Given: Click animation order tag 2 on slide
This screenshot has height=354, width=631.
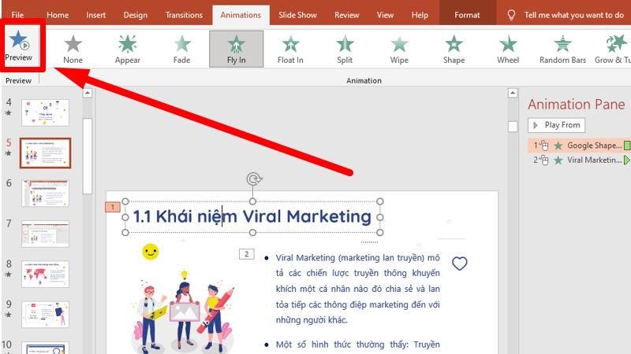Looking at the screenshot, I should [x=247, y=253].
